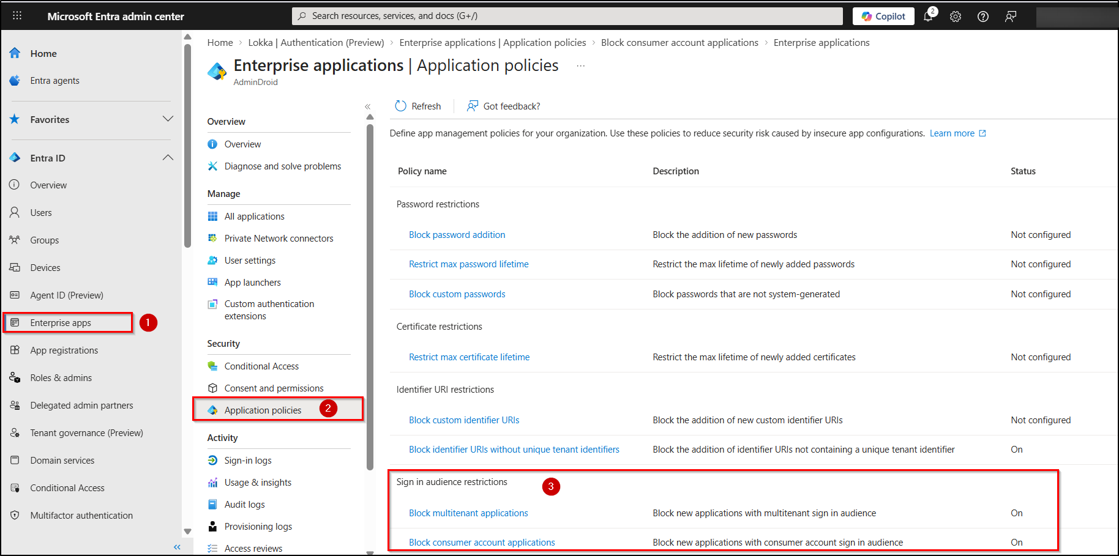This screenshot has height=556, width=1119.
Task: Collapse the Entra ID navigation group
Action: [x=168, y=157]
